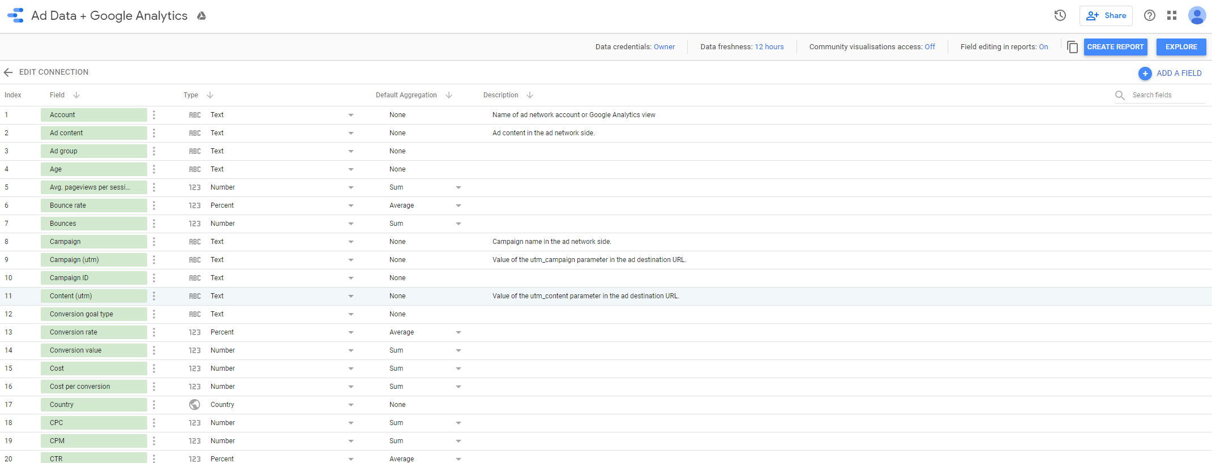Open three-dot menu for Account field
1212x463 pixels.
pyautogui.click(x=154, y=115)
